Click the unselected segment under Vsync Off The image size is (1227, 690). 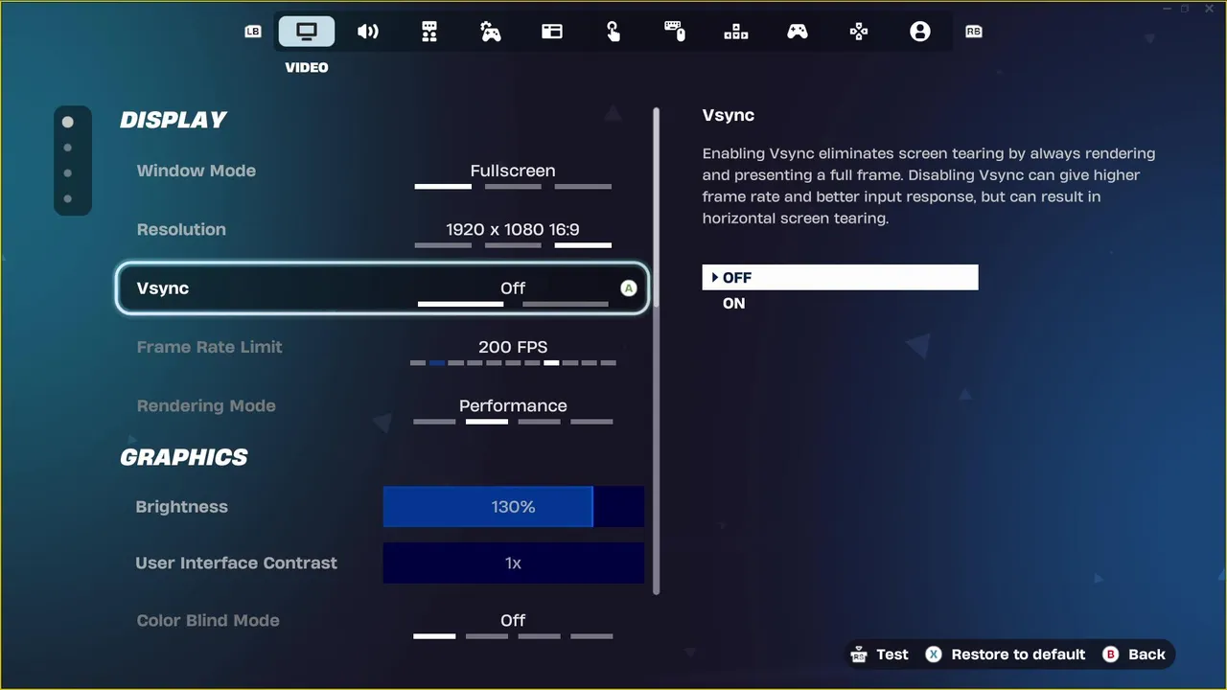[566, 304]
